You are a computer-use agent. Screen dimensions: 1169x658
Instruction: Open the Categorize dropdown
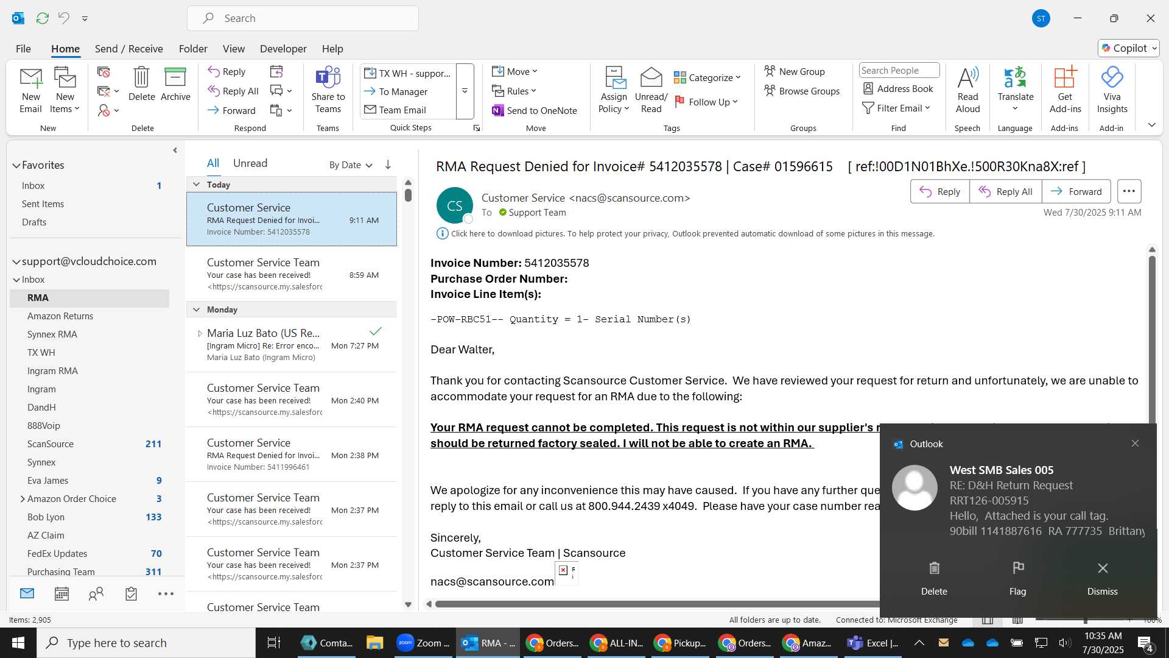click(707, 77)
